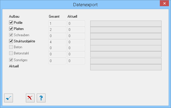The height and width of the screenshot is (108, 171).
Task: Click the Aufbau column heading
Action: pyautogui.click(x=14, y=16)
